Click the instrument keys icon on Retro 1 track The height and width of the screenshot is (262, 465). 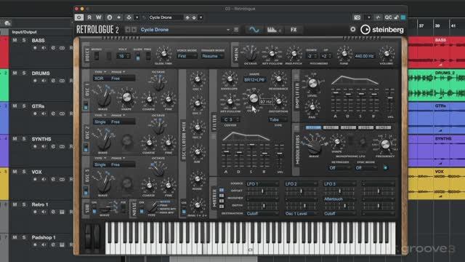click(x=62, y=212)
